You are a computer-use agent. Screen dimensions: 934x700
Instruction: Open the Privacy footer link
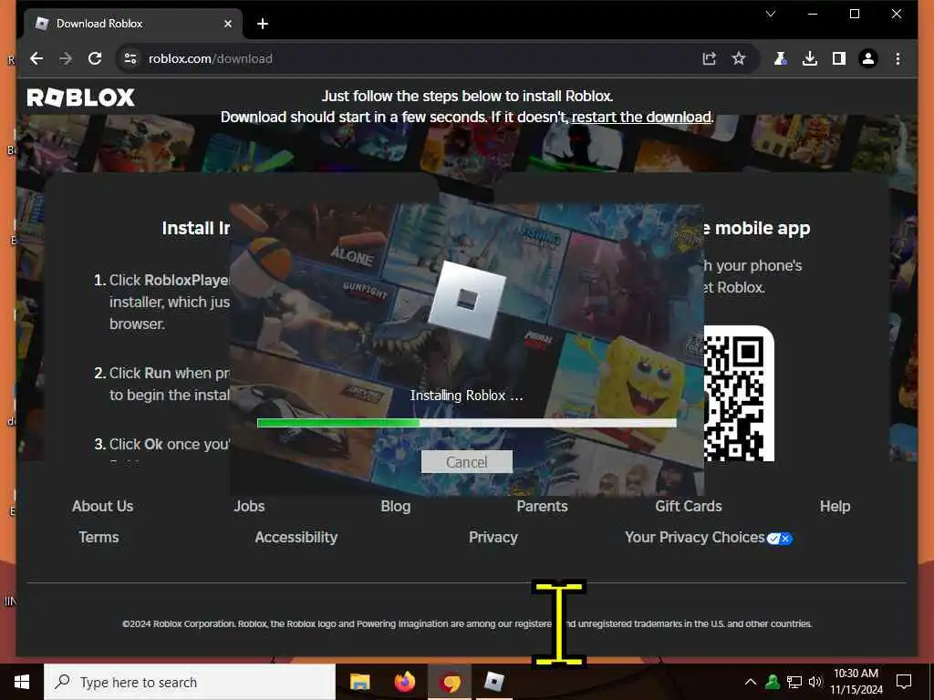[493, 537]
